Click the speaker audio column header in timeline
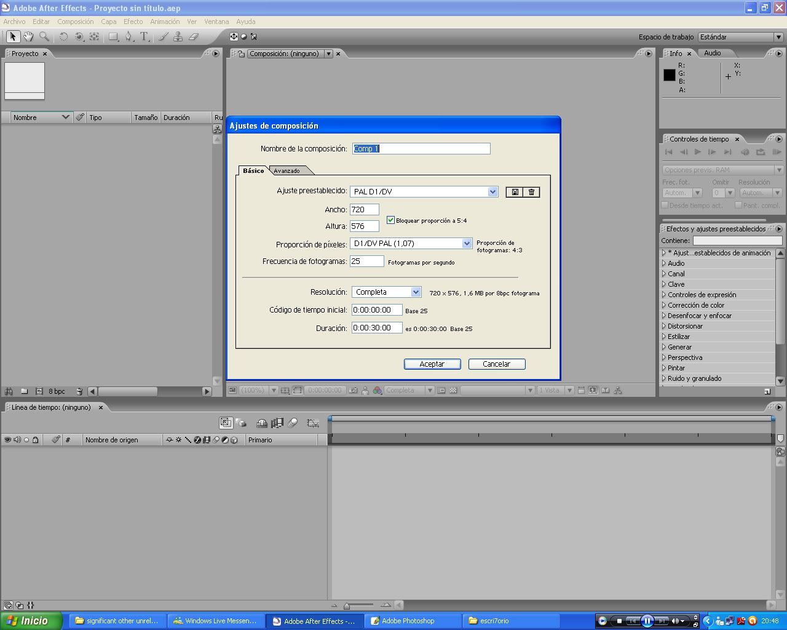Viewport: 787px width, 630px height. click(x=17, y=440)
